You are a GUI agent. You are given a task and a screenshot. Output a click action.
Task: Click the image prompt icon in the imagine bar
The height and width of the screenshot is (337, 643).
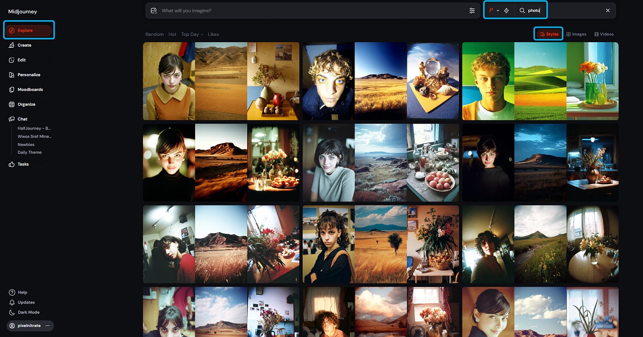pyautogui.click(x=153, y=10)
